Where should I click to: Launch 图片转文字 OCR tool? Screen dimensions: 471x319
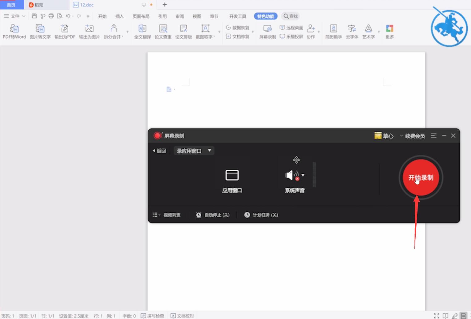pos(40,32)
